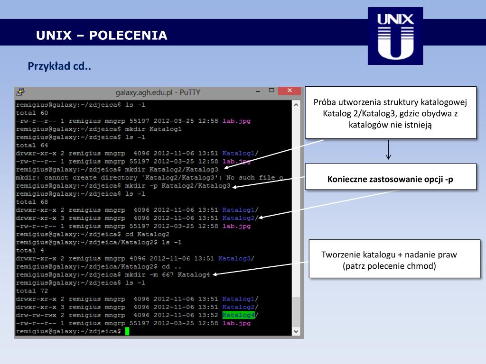Click the 'mkdir -m 667 Katalog4' command
This screenshot has height=364, width=486.
pyautogui.click(x=168, y=274)
